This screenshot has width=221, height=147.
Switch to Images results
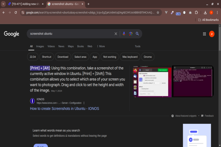click(x=40, y=46)
